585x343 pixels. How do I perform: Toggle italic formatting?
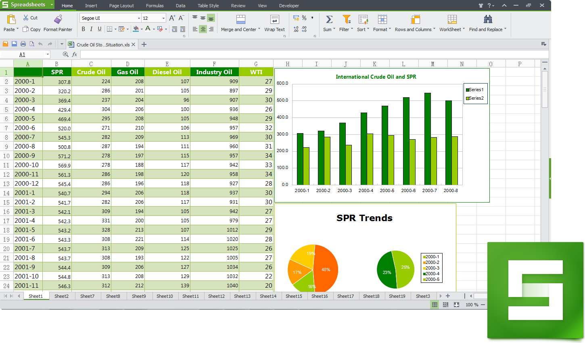click(x=92, y=29)
